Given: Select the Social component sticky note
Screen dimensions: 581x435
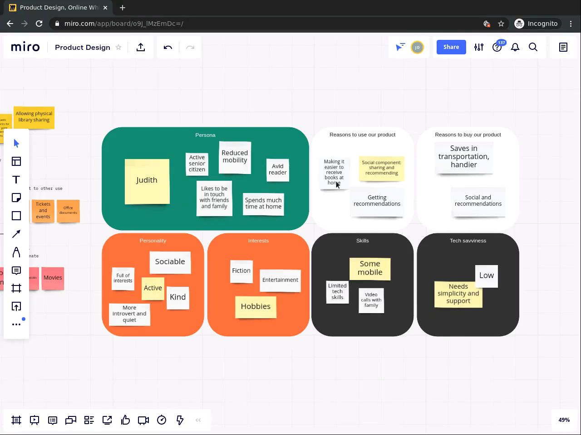Looking at the screenshot, I should tap(382, 168).
